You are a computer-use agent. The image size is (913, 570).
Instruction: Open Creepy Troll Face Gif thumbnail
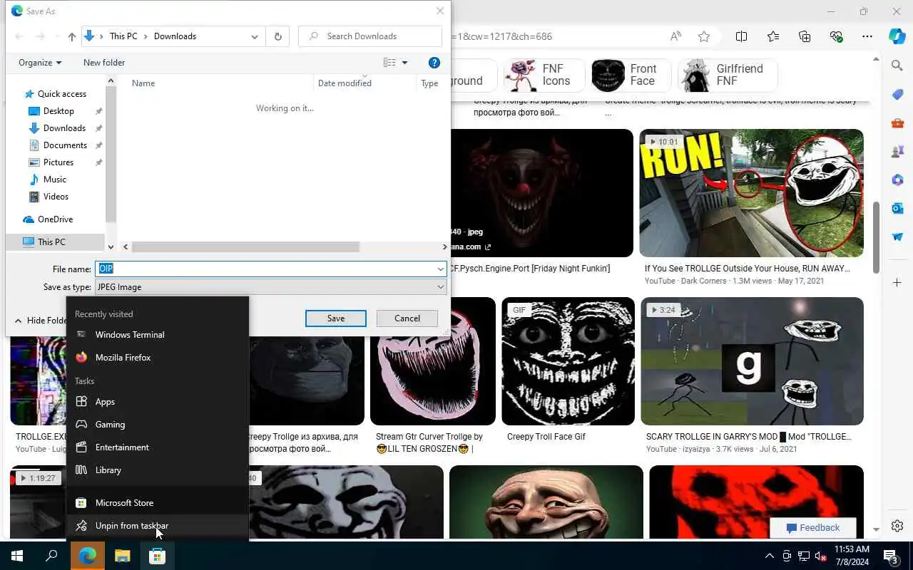(568, 361)
